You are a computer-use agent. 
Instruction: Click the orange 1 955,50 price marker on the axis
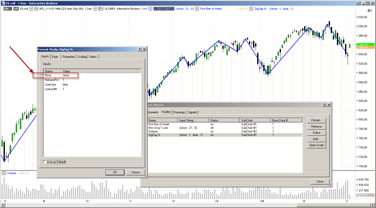(366, 47)
